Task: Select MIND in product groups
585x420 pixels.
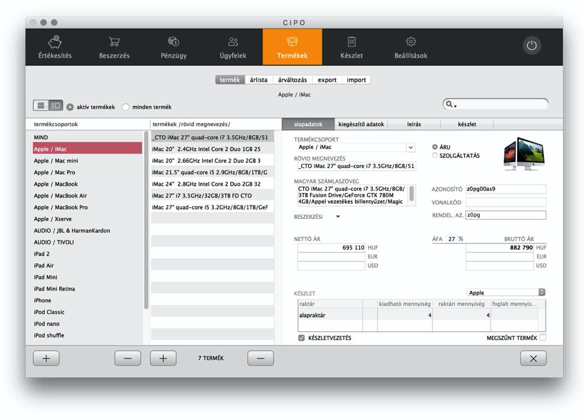Action: pos(87,137)
